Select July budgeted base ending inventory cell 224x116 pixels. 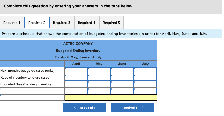(145, 84)
